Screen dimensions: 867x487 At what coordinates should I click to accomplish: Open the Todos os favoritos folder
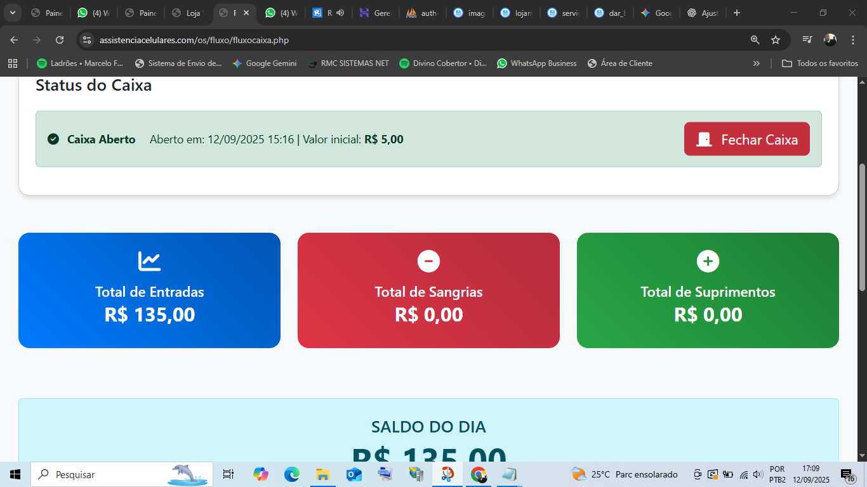coord(820,63)
